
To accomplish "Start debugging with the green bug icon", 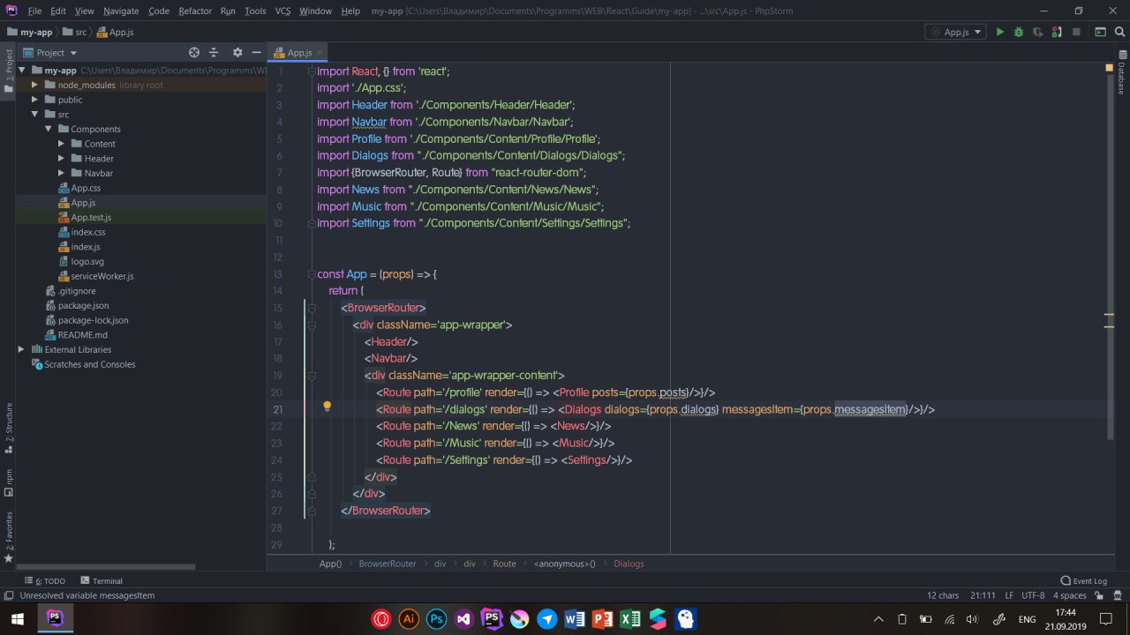I will (x=1019, y=32).
